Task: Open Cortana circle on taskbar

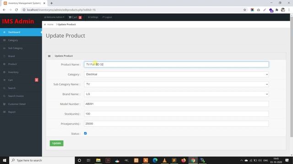Action: point(79,160)
